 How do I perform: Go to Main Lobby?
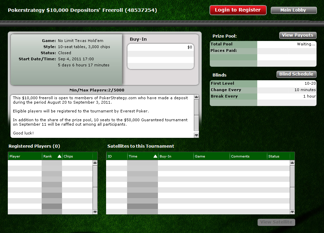pos(293,10)
